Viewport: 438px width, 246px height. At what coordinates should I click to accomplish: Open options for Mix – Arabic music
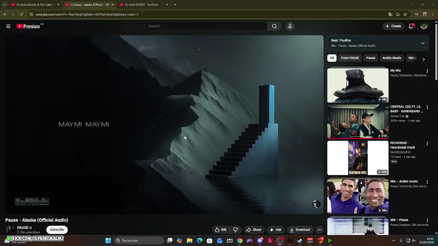427,182
